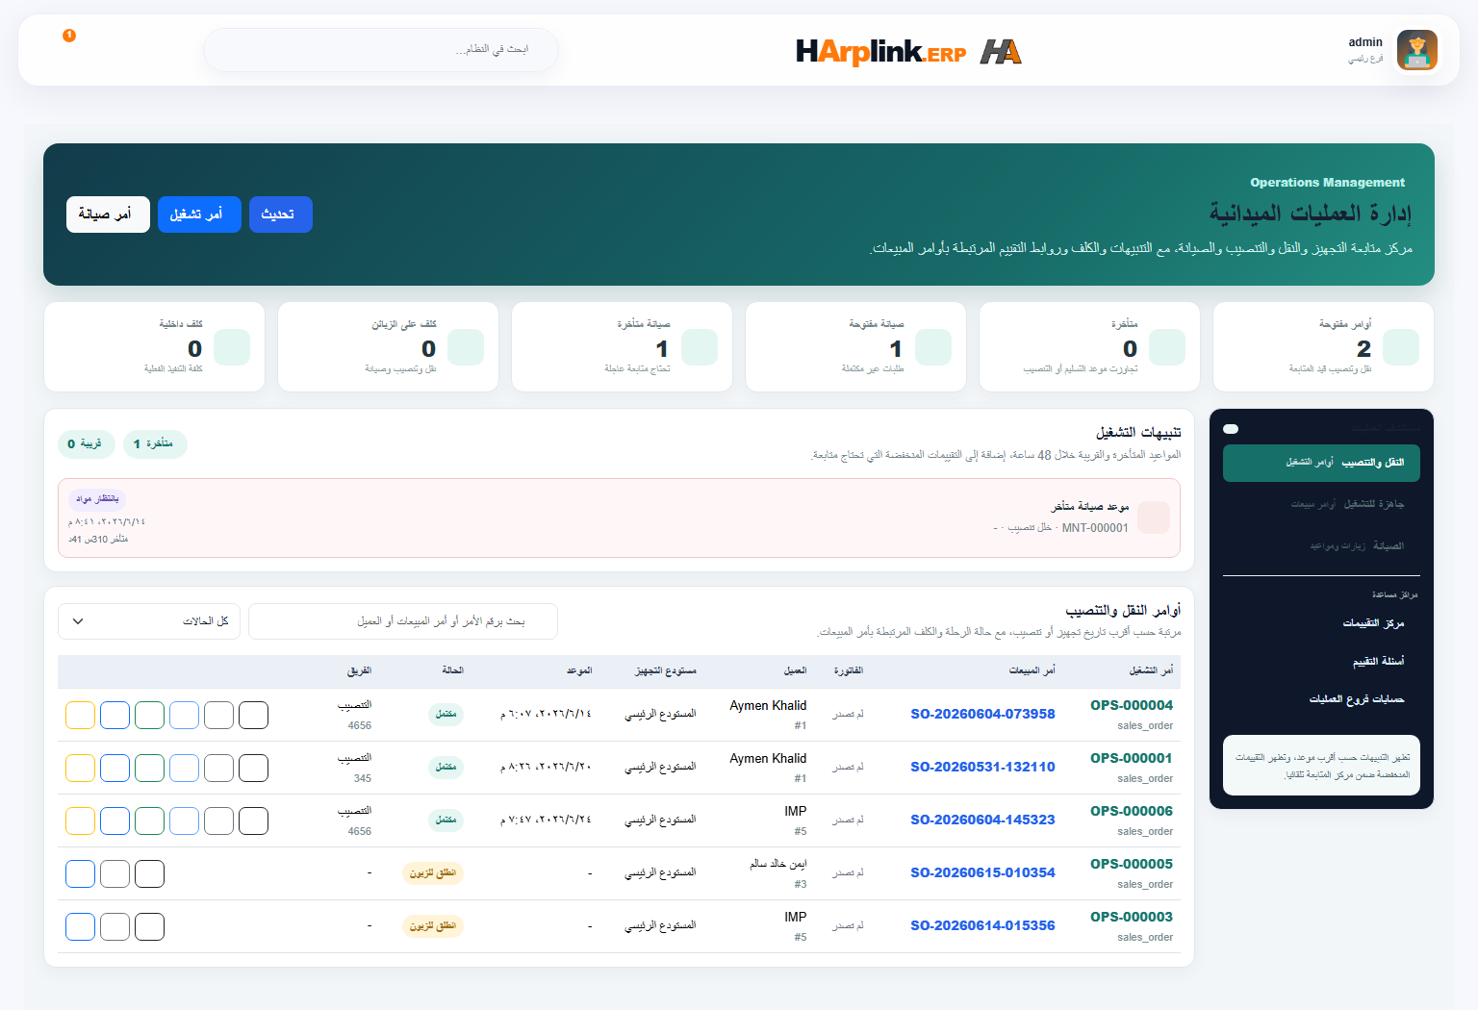Open مركز التقييمات from the sidebar
The image size is (1478, 1010).
[1373, 623]
